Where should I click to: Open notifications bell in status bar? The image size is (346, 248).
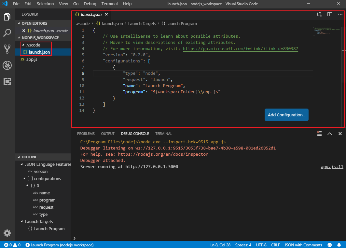[x=339, y=245]
